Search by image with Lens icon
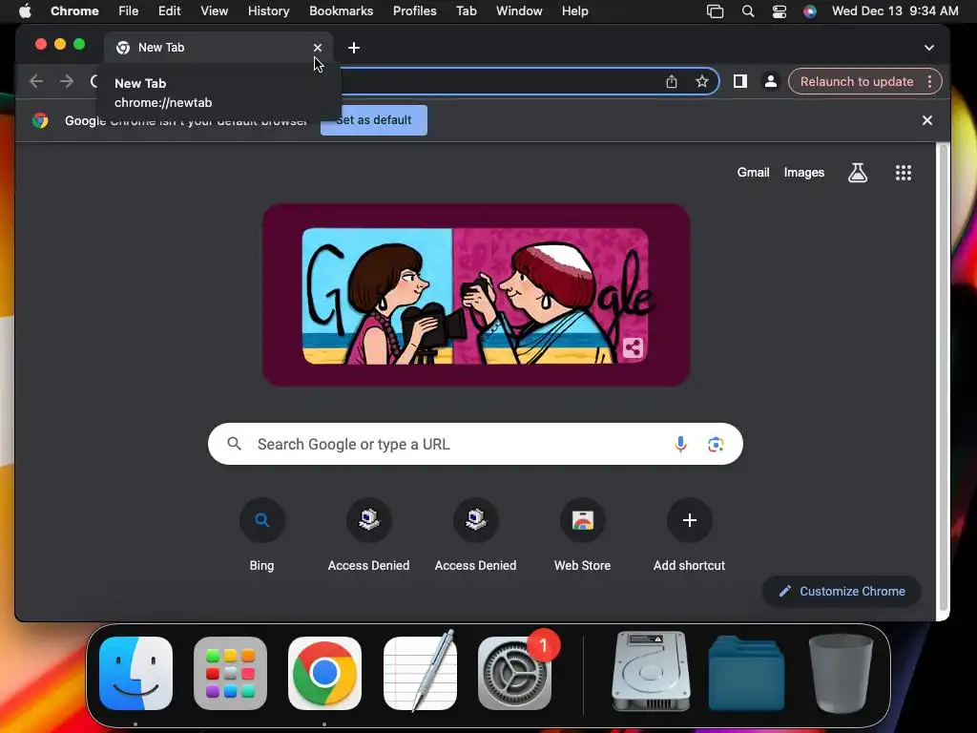Screen dimensions: 977x733 (x=716, y=444)
